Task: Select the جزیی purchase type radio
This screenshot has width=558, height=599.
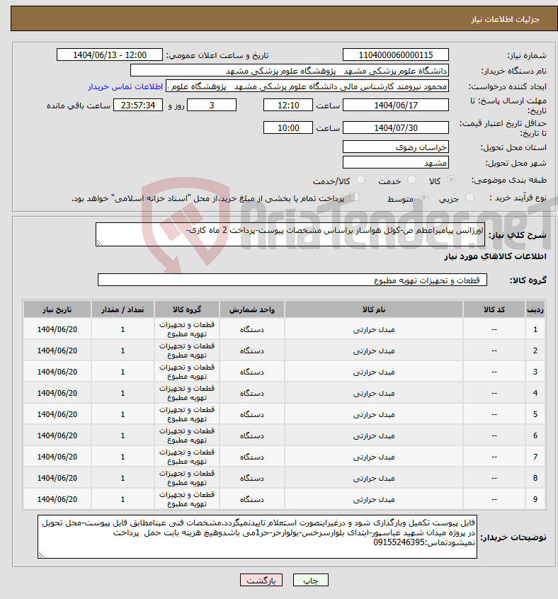Action: [469, 198]
